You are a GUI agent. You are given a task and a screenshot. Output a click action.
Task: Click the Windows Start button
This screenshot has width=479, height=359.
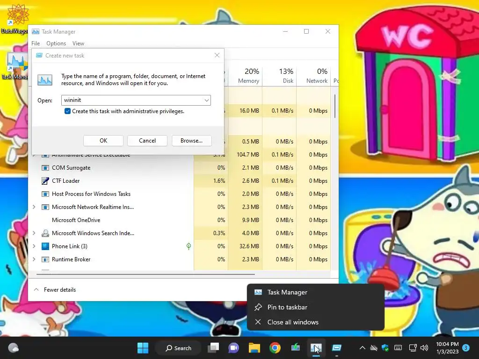(x=143, y=348)
